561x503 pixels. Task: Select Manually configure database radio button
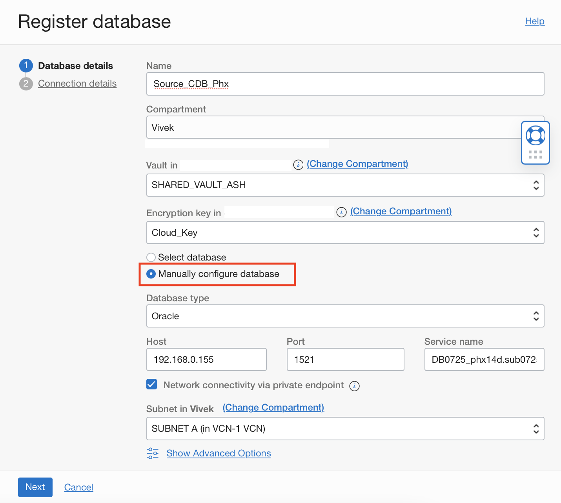coord(151,274)
